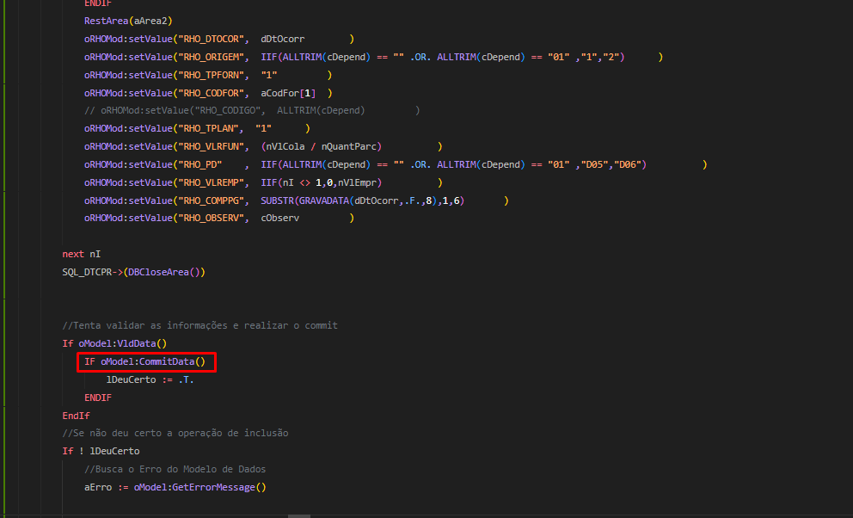853x518 pixels.
Task: Click the nQuantParc variable
Action: pyautogui.click(x=349, y=146)
